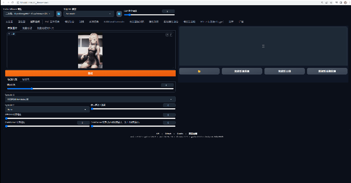Click the browser back arrow

click(4, 3)
